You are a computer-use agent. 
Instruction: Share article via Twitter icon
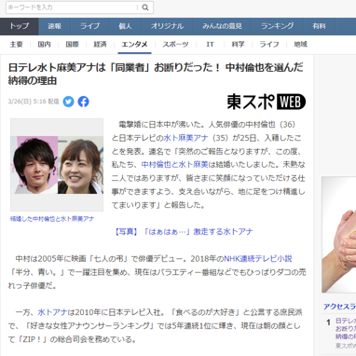click(68, 102)
